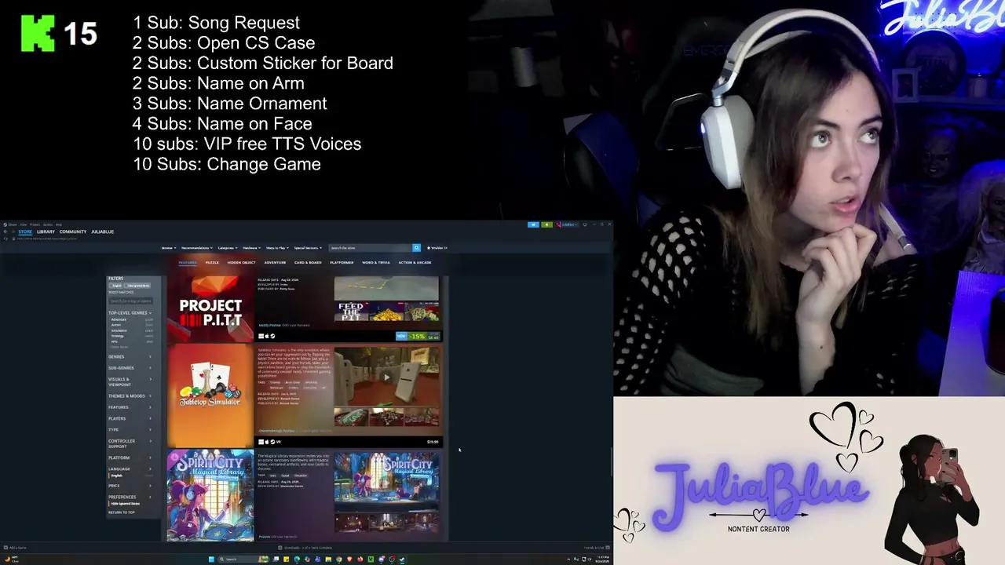This screenshot has width=1005, height=565.
Task: Click the Add a Game button
Action: (16, 548)
